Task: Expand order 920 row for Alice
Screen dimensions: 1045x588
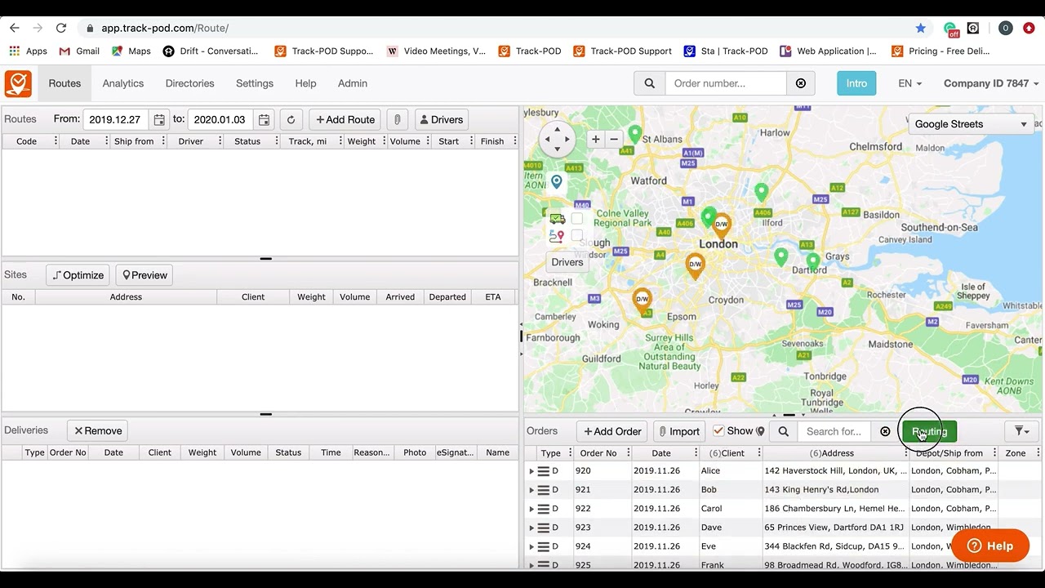Action: [531, 471]
